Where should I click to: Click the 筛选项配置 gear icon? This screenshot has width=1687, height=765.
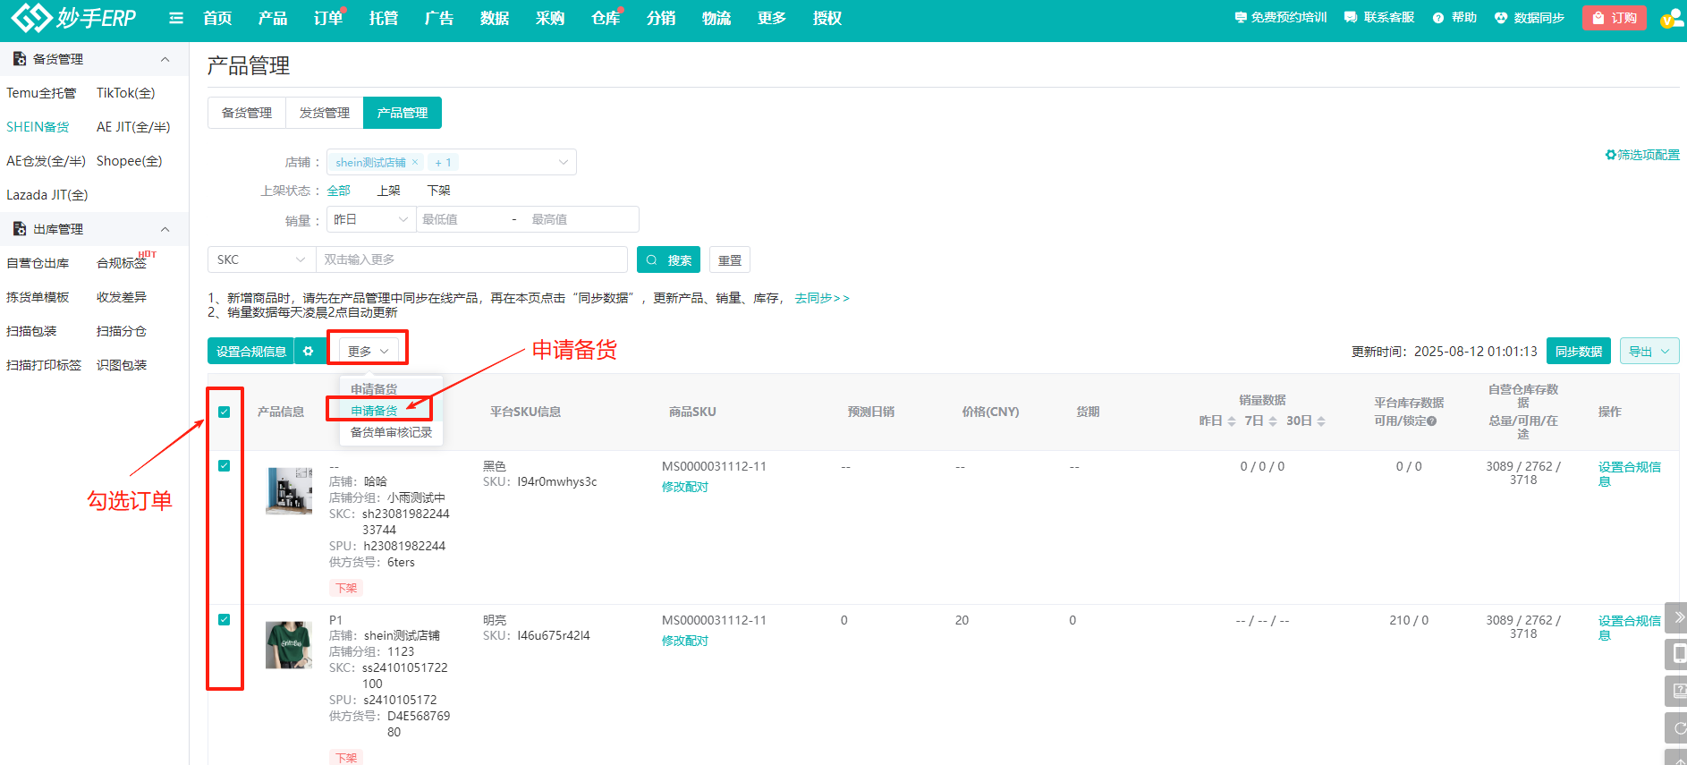point(1610,155)
